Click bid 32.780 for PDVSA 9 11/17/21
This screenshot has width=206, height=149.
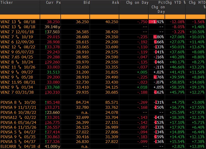(82, 107)
